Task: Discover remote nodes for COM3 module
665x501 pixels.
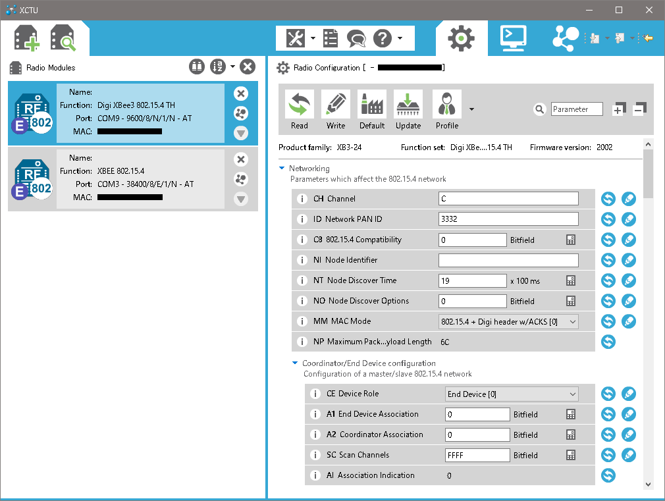Action: pos(241,179)
